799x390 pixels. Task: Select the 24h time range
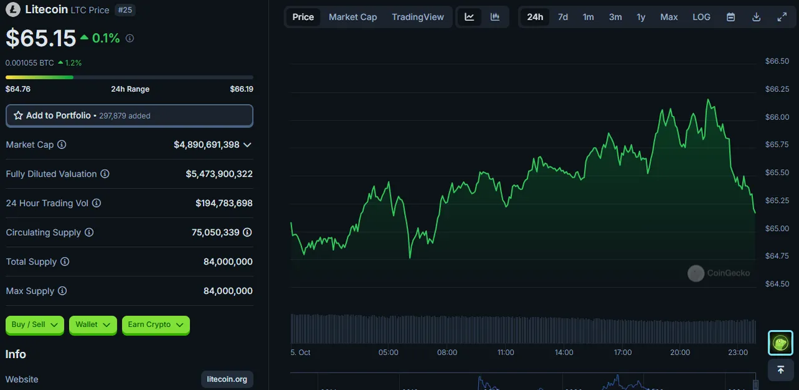tap(535, 17)
